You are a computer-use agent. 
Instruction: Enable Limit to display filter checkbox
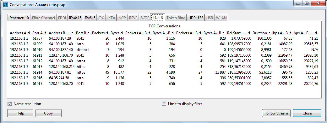(x=164, y=104)
